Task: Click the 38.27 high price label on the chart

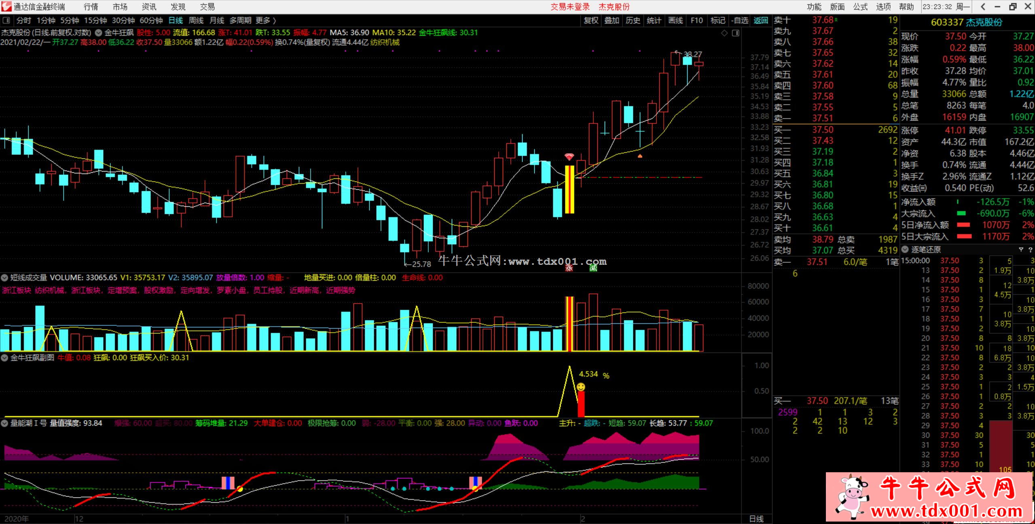Action: pos(693,54)
